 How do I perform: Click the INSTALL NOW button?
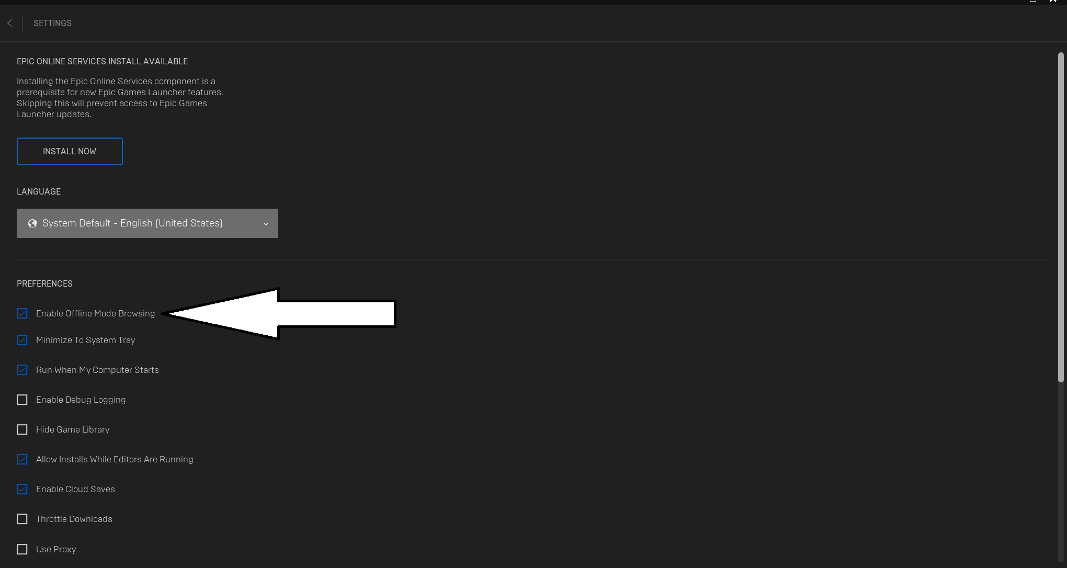[69, 151]
